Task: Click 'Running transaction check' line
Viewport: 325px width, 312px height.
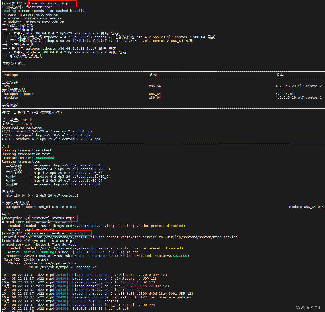Action: (x=27, y=150)
